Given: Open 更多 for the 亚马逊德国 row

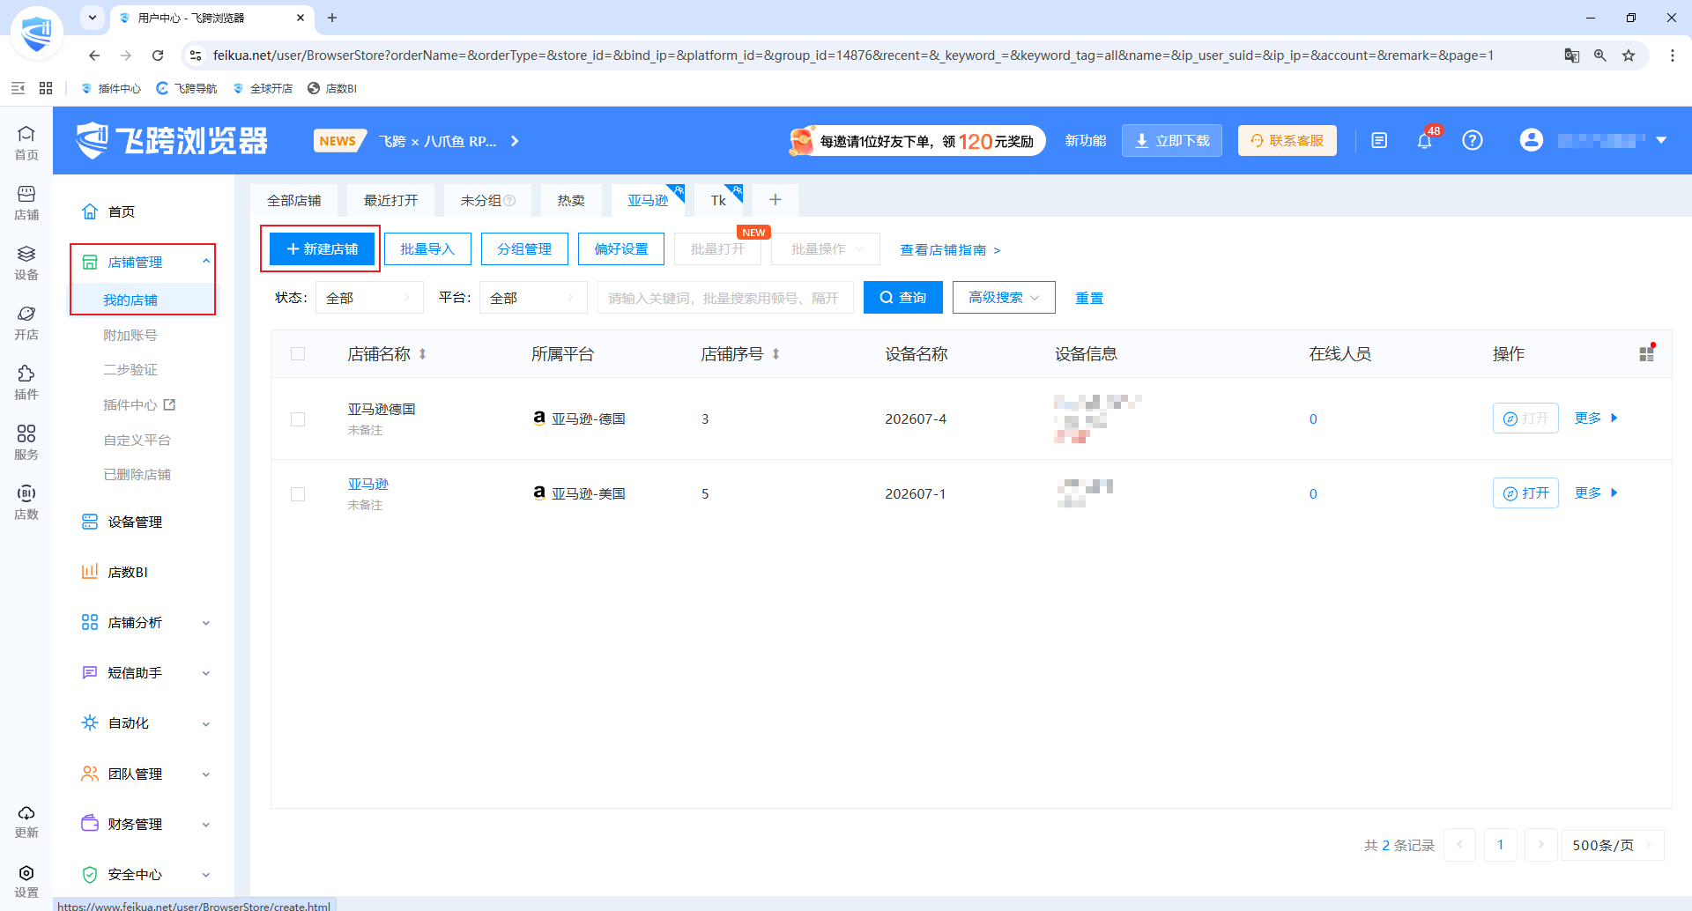Looking at the screenshot, I should pyautogui.click(x=1596, y=418).
